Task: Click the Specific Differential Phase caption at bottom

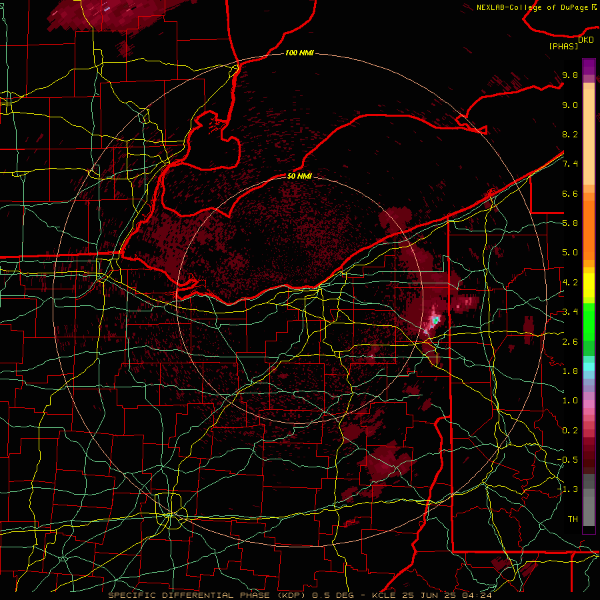Action: pos(300,595)
